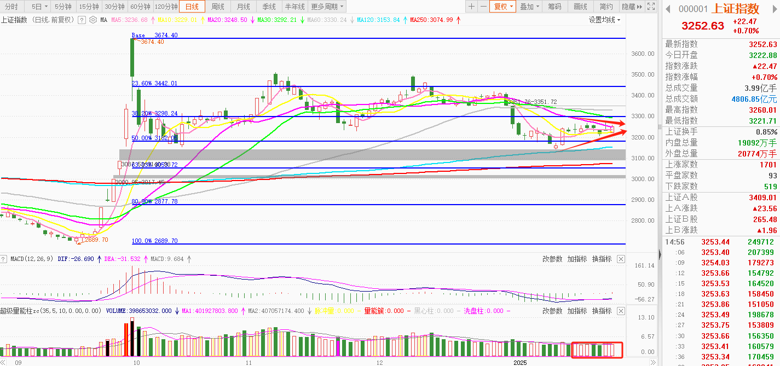
Task: Select the 周线 weekly tab
Action: pyautogui.click(x=218, y=7)
